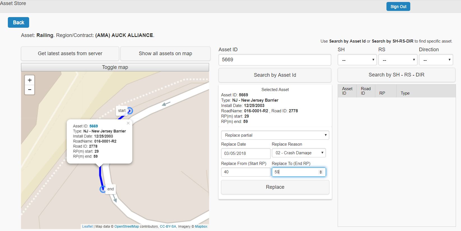Screen dimensions: 461x231
Task: Open the SH dropdown
Action: (357, 60)
